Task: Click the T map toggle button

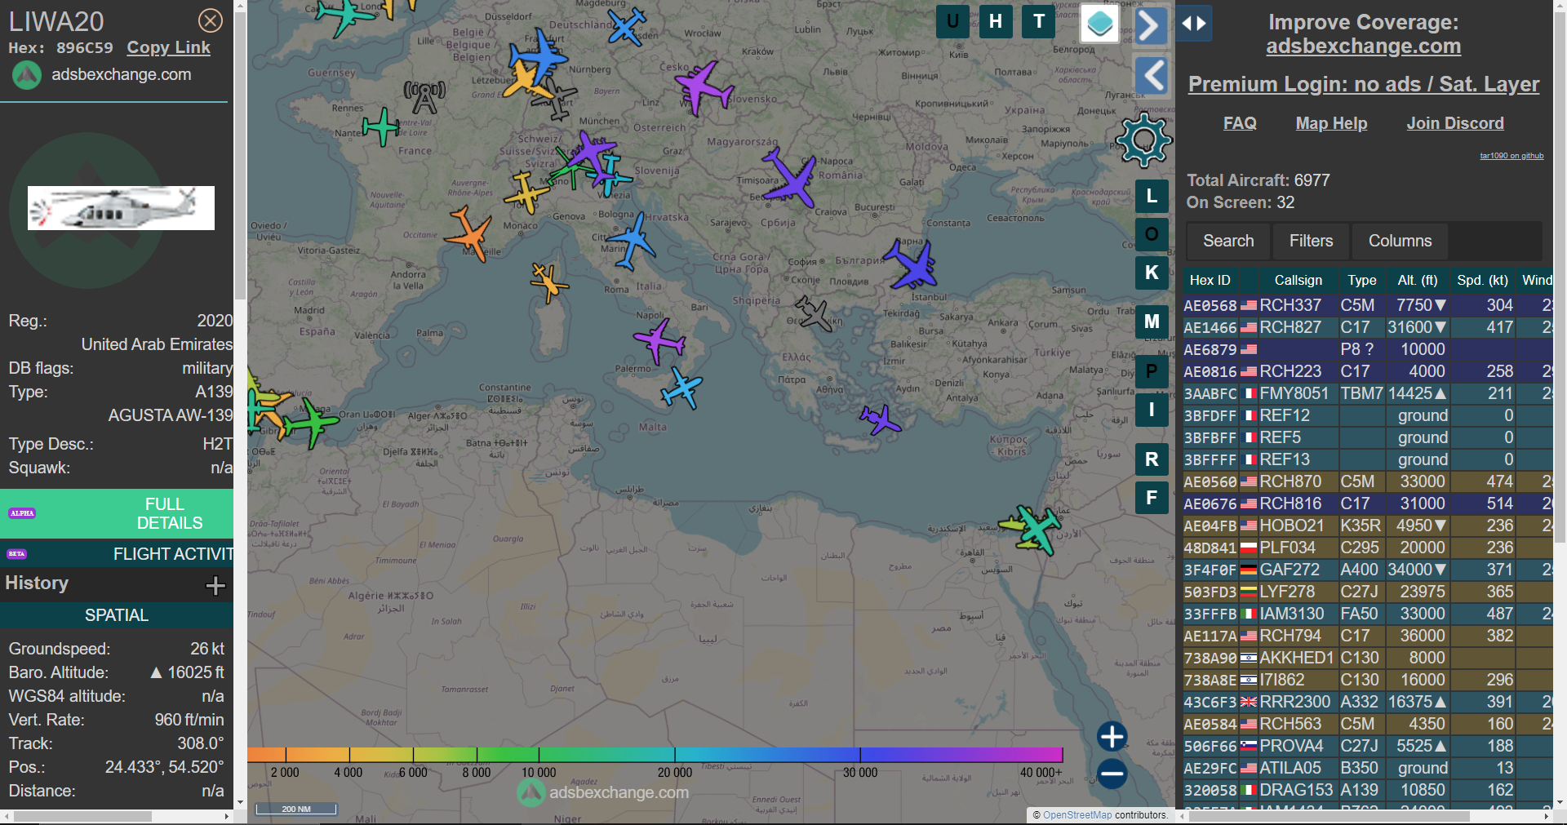Action: coord(1039,21)
